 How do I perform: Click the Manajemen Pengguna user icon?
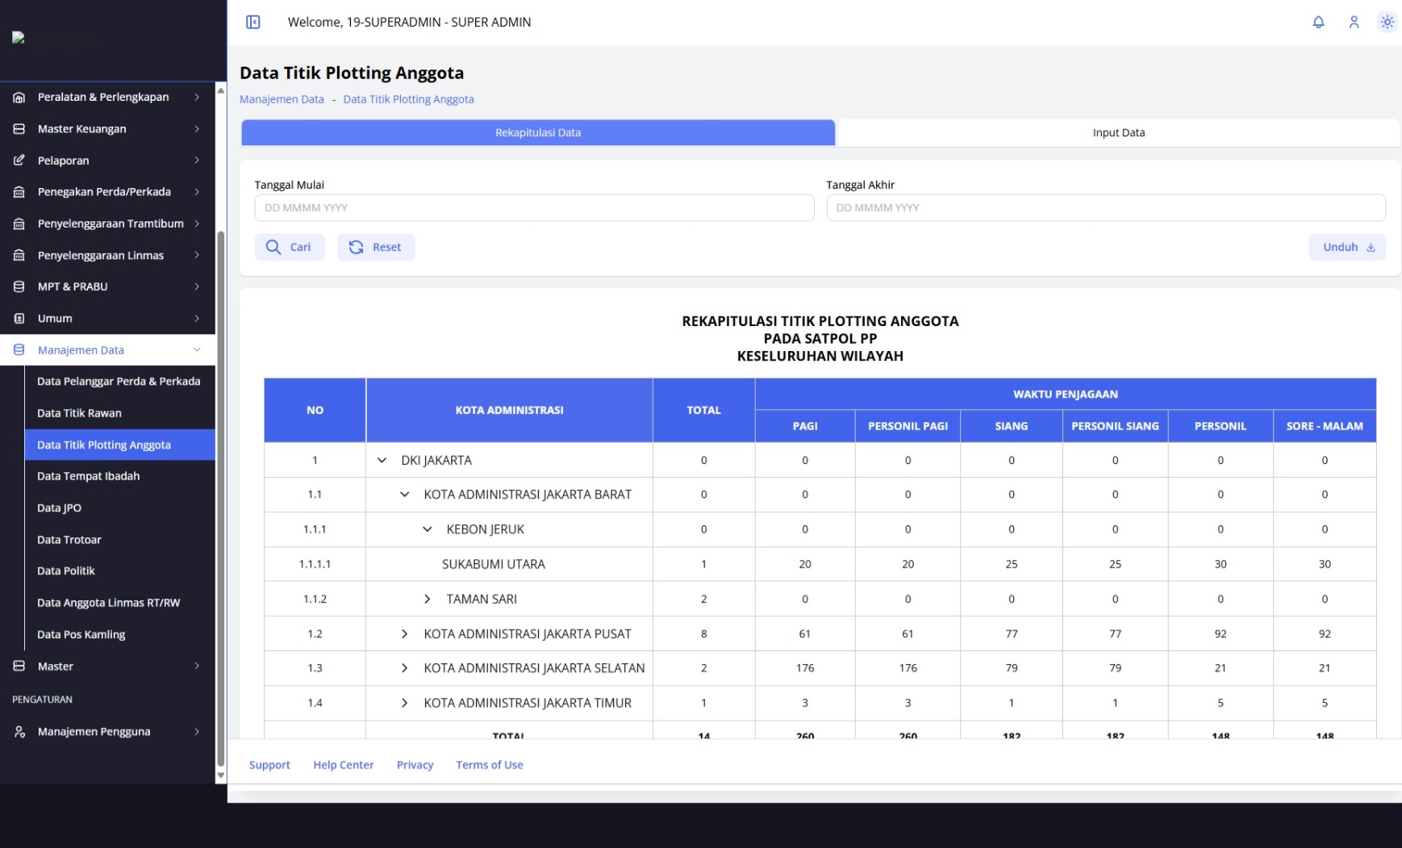19,732
